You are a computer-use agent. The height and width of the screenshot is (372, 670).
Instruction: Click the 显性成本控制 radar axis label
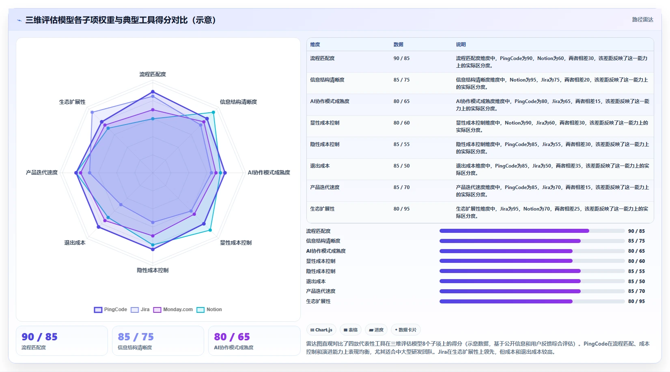point(236,243)
